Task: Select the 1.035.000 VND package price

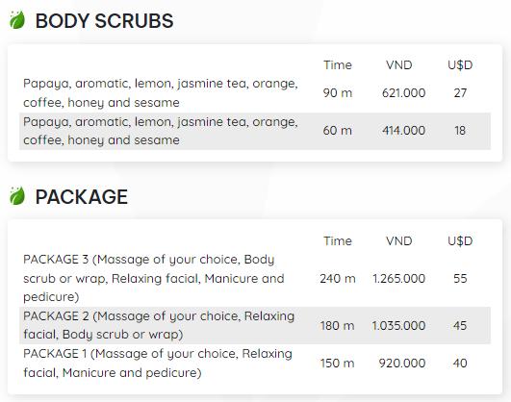Action: pyautogui.click(x=399, y=325)
